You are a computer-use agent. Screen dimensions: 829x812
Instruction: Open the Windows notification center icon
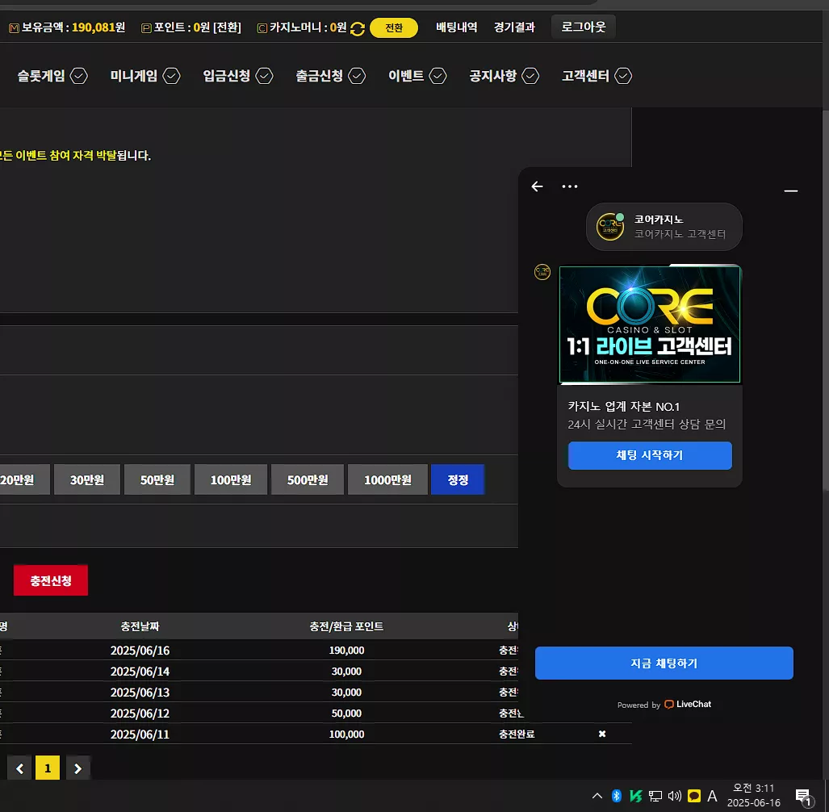click(x=804, y=797)
